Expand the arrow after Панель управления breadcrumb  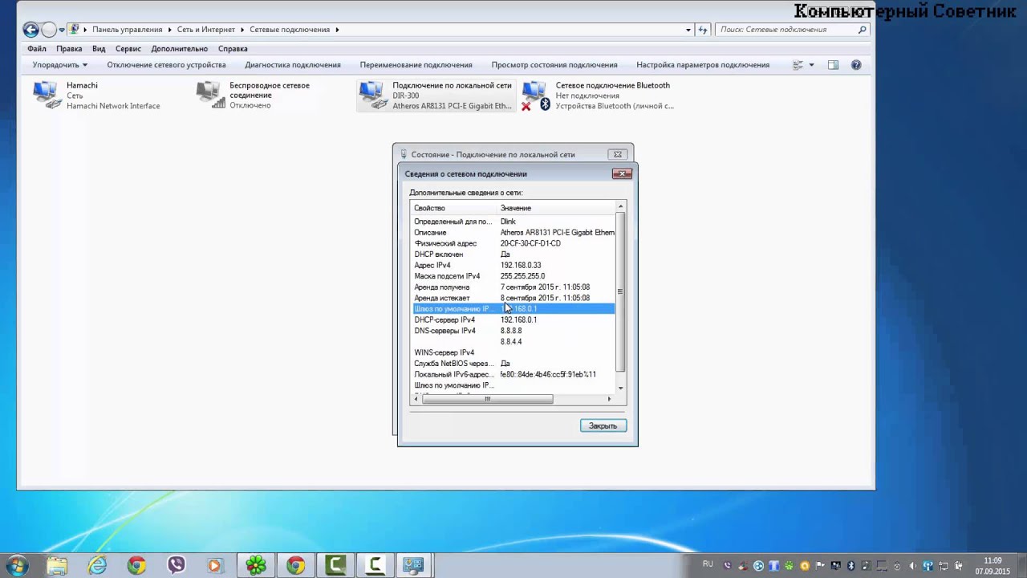click(169, 30)
